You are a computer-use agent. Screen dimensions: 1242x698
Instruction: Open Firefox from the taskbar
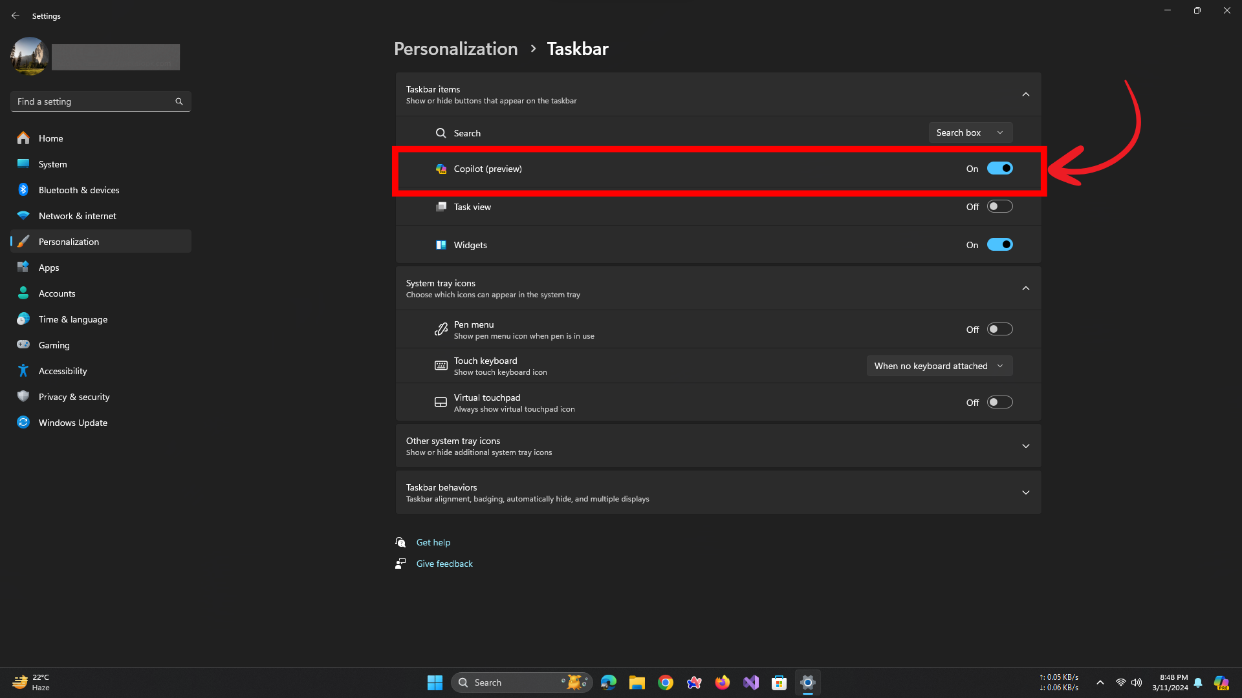tap(722, 682)
